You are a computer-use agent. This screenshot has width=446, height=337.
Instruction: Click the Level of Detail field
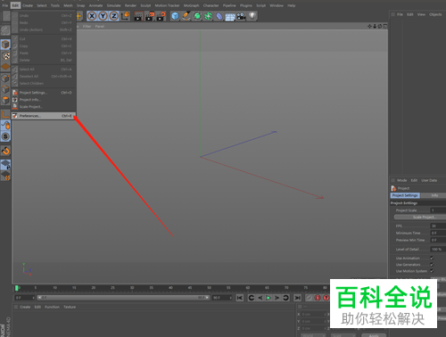click(438, 250)
